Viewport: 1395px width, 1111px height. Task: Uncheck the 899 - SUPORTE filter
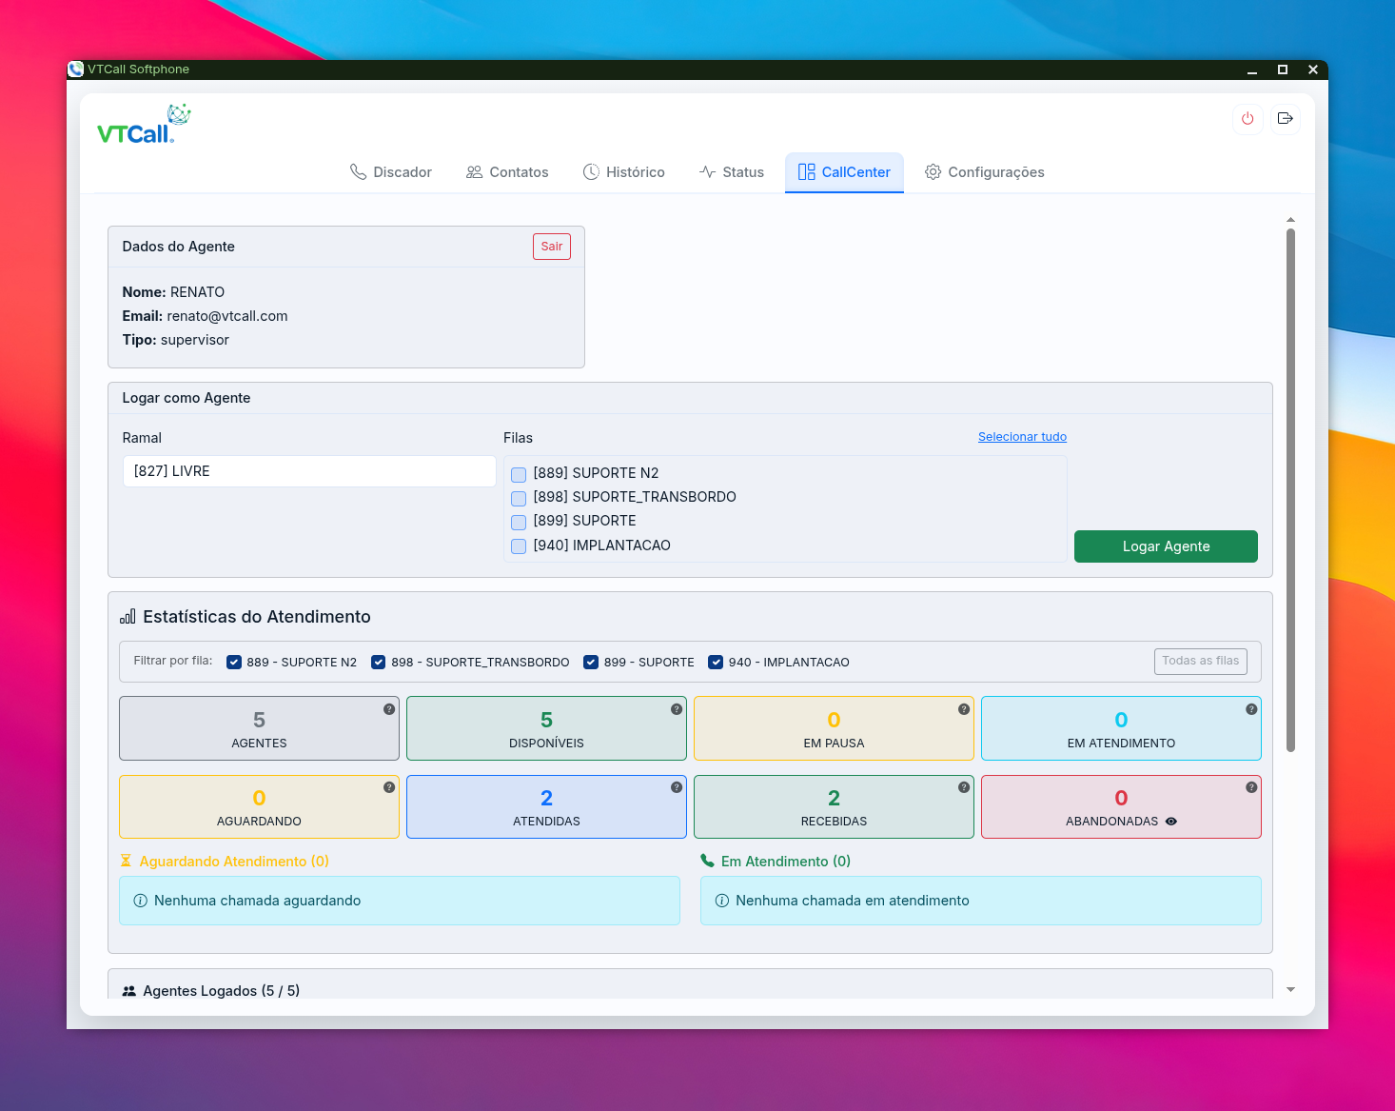tap(591, 663)
